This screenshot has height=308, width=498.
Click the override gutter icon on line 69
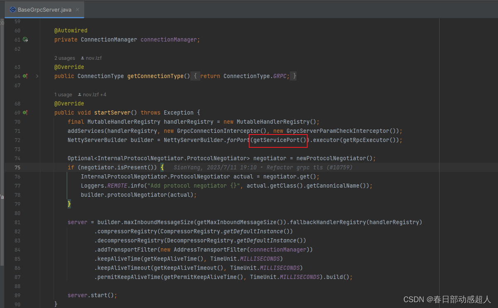point(25,113)
